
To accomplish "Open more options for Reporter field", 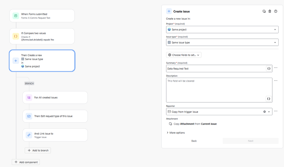I will coord(276,111).
